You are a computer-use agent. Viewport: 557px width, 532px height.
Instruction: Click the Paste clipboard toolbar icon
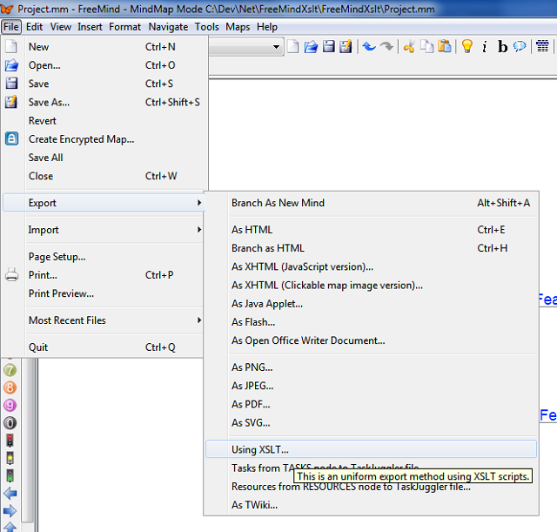coord(445,46)
